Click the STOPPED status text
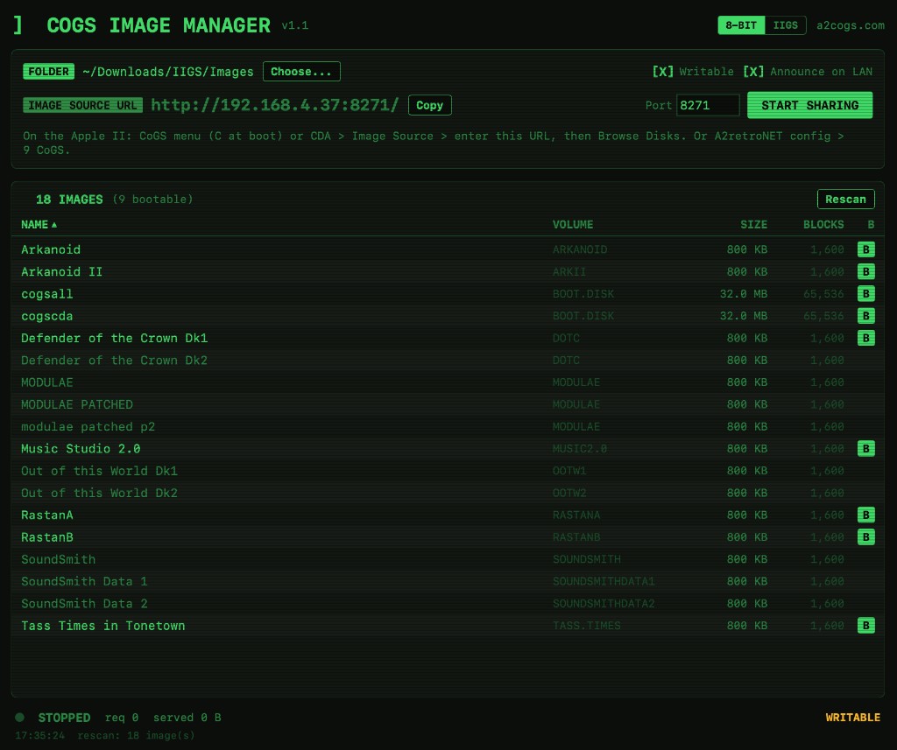Image resolution: width=897 pixels, height=750 pixels. (x=64, y=718)
